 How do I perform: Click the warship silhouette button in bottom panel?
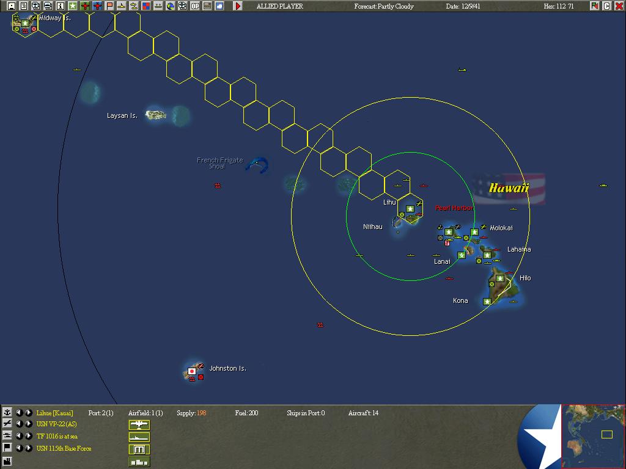(139, 437)
